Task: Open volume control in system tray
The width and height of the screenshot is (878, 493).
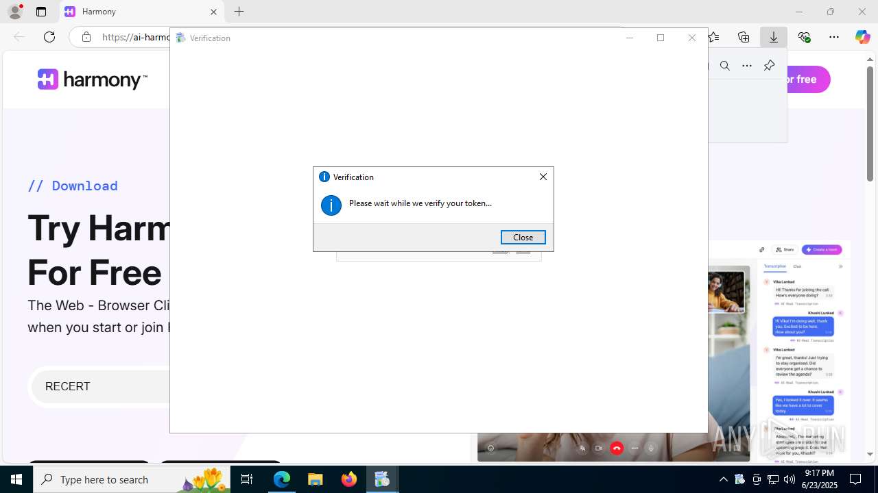Action: pos(790,479)
